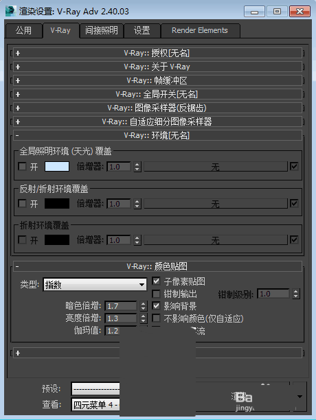Adjust the skylight 倍增器 spinner arrows
316x420 pixels.
(x=137, y=167)
